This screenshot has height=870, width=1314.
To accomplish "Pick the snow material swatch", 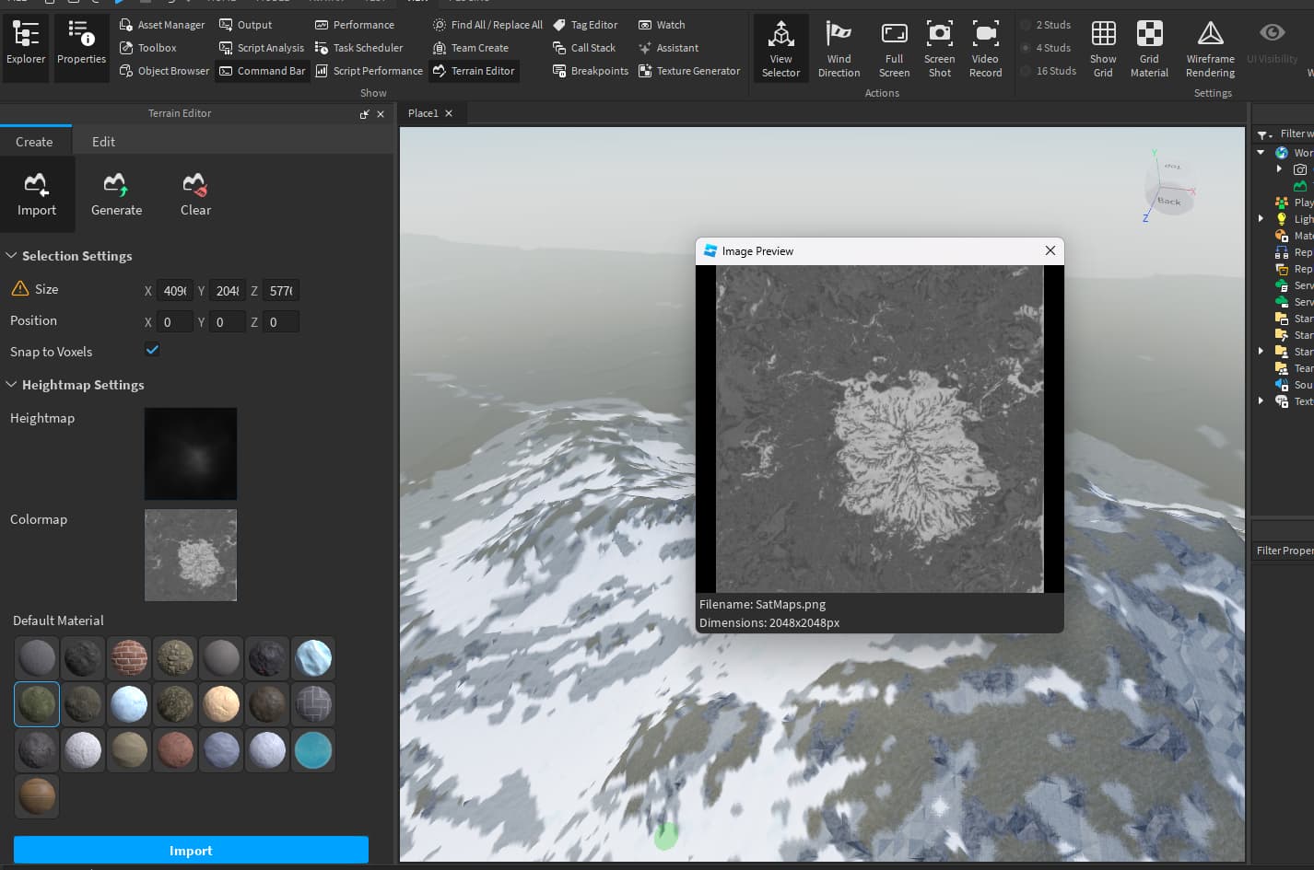I will [83, 750].
